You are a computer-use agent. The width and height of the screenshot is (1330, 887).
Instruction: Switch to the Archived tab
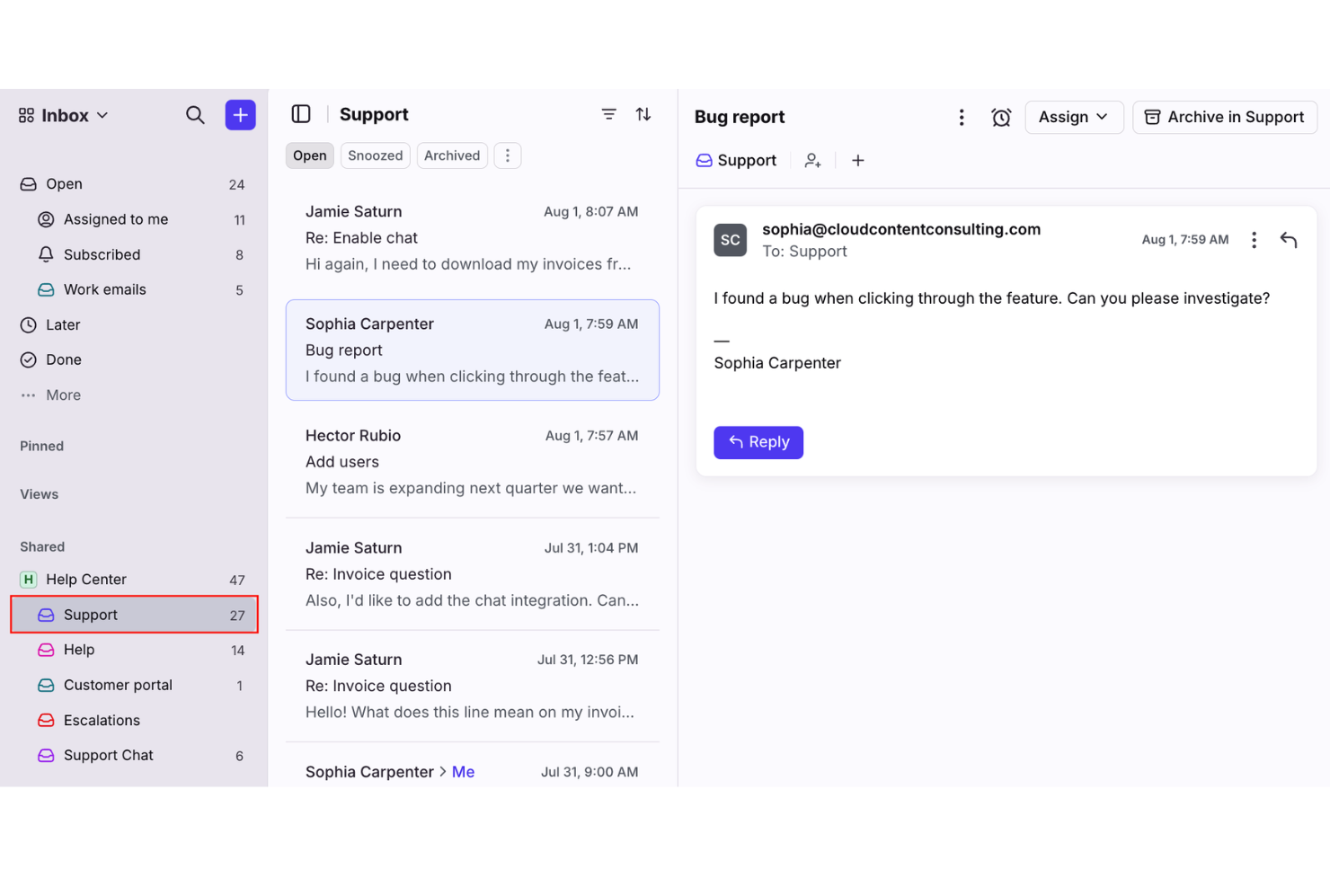tap(452, 155)
